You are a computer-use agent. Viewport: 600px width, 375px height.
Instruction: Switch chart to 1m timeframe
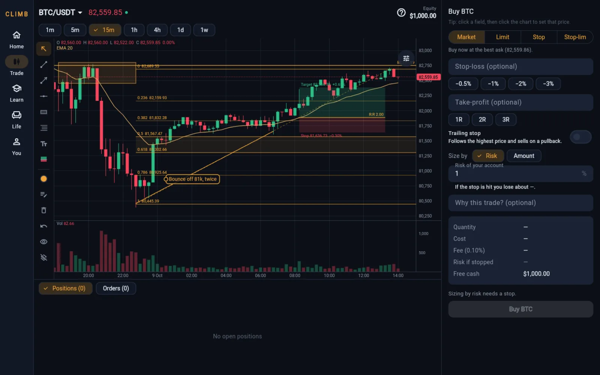tap(50, 30)
